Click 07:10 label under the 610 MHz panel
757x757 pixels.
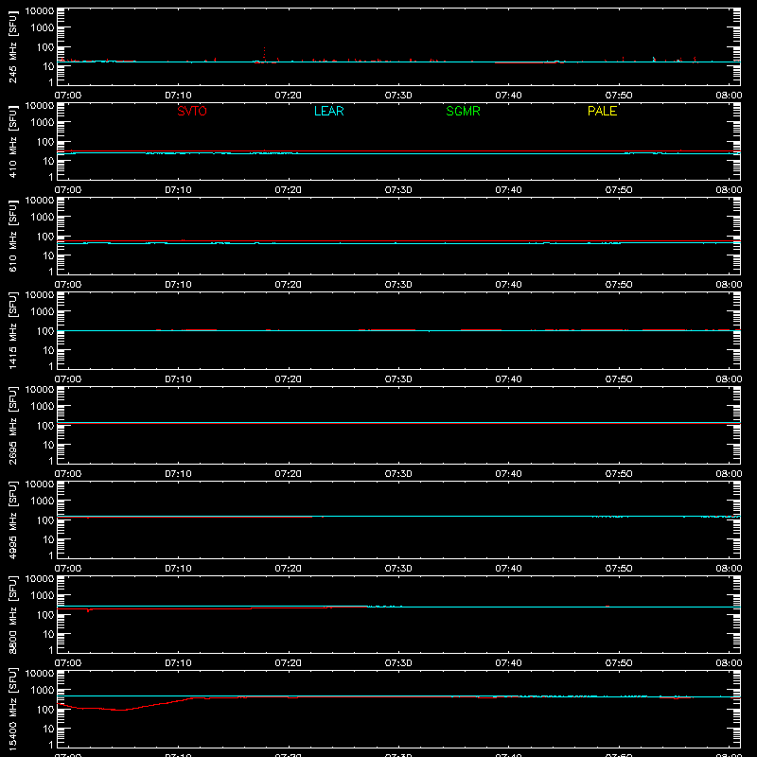(x=178, y=285)
